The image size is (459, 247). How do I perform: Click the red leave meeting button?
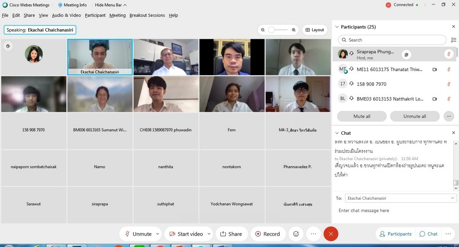(330, 234)
